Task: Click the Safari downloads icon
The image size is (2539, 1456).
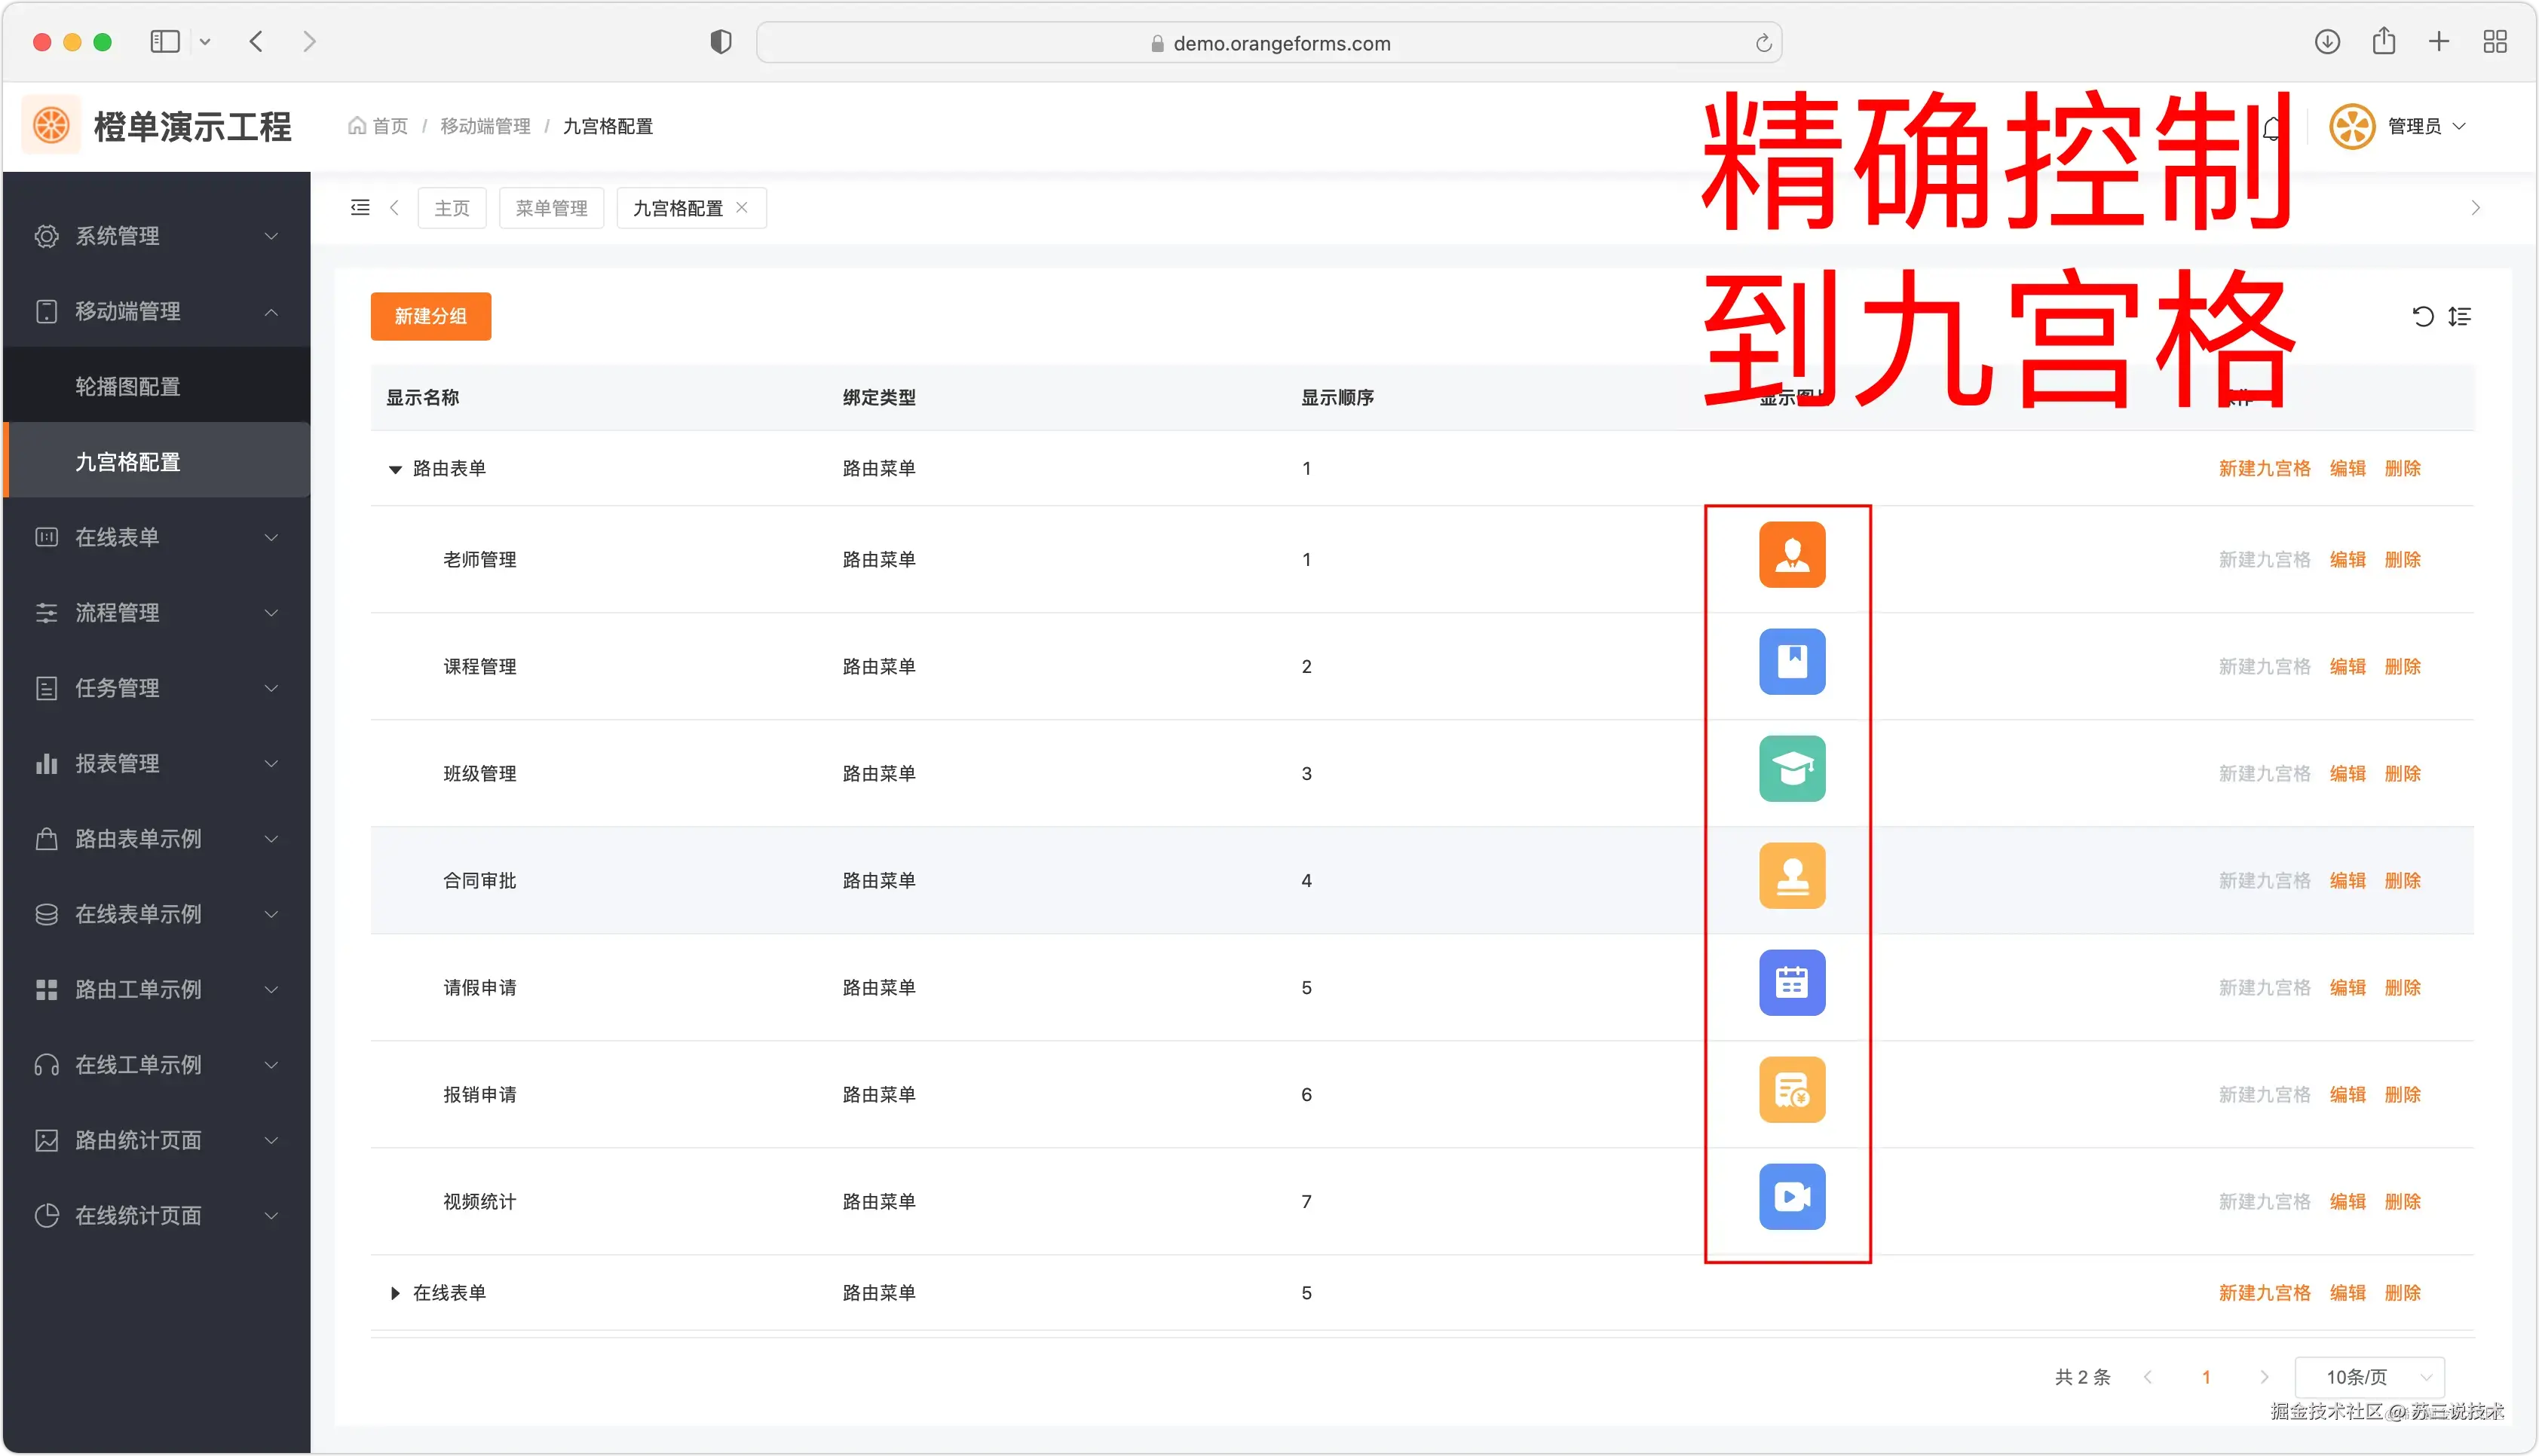Action: 2327,42
